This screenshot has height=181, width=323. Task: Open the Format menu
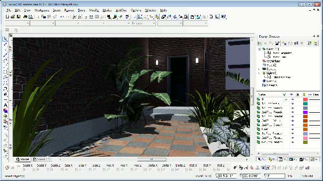coord(69,10)
